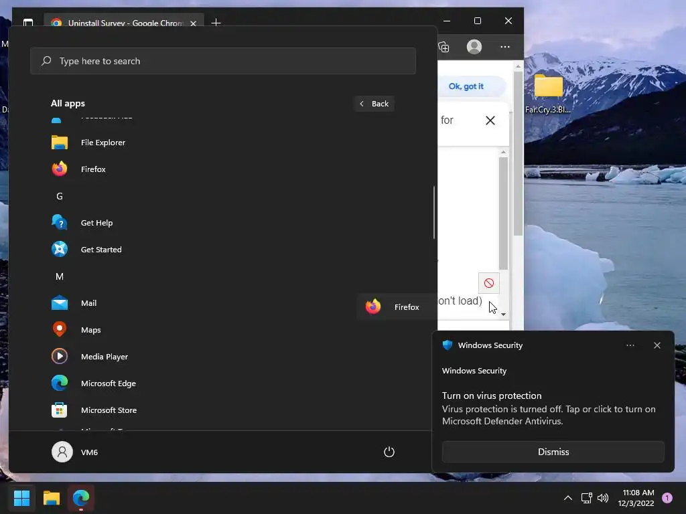Click Ok, got it in Edge
686x514 pixels.
click(x=466, y=86)
